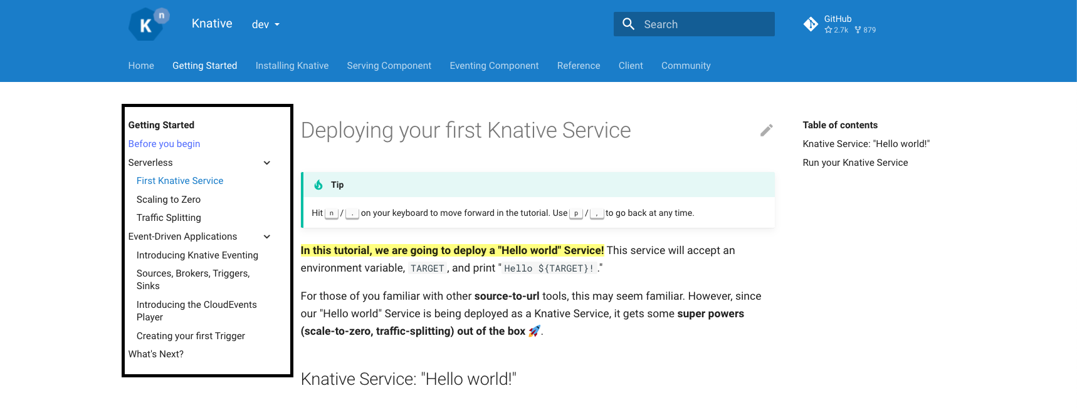
Task: Open the Eventing Component tab
Action: pyautogui.click(x=494, y=66)
